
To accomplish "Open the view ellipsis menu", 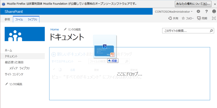I will pyautogui.click(x=79, y=61).
